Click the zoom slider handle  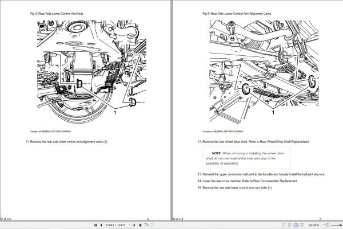coord(340,225)
